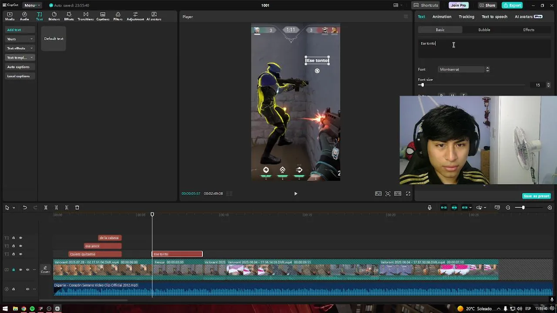Open the Montserrat font dropdown
Screen dimensions: 557x313
coord(464,70)
